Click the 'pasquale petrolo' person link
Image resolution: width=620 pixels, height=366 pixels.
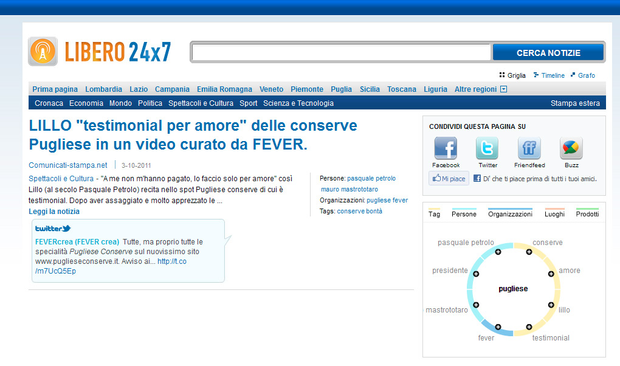371,179
